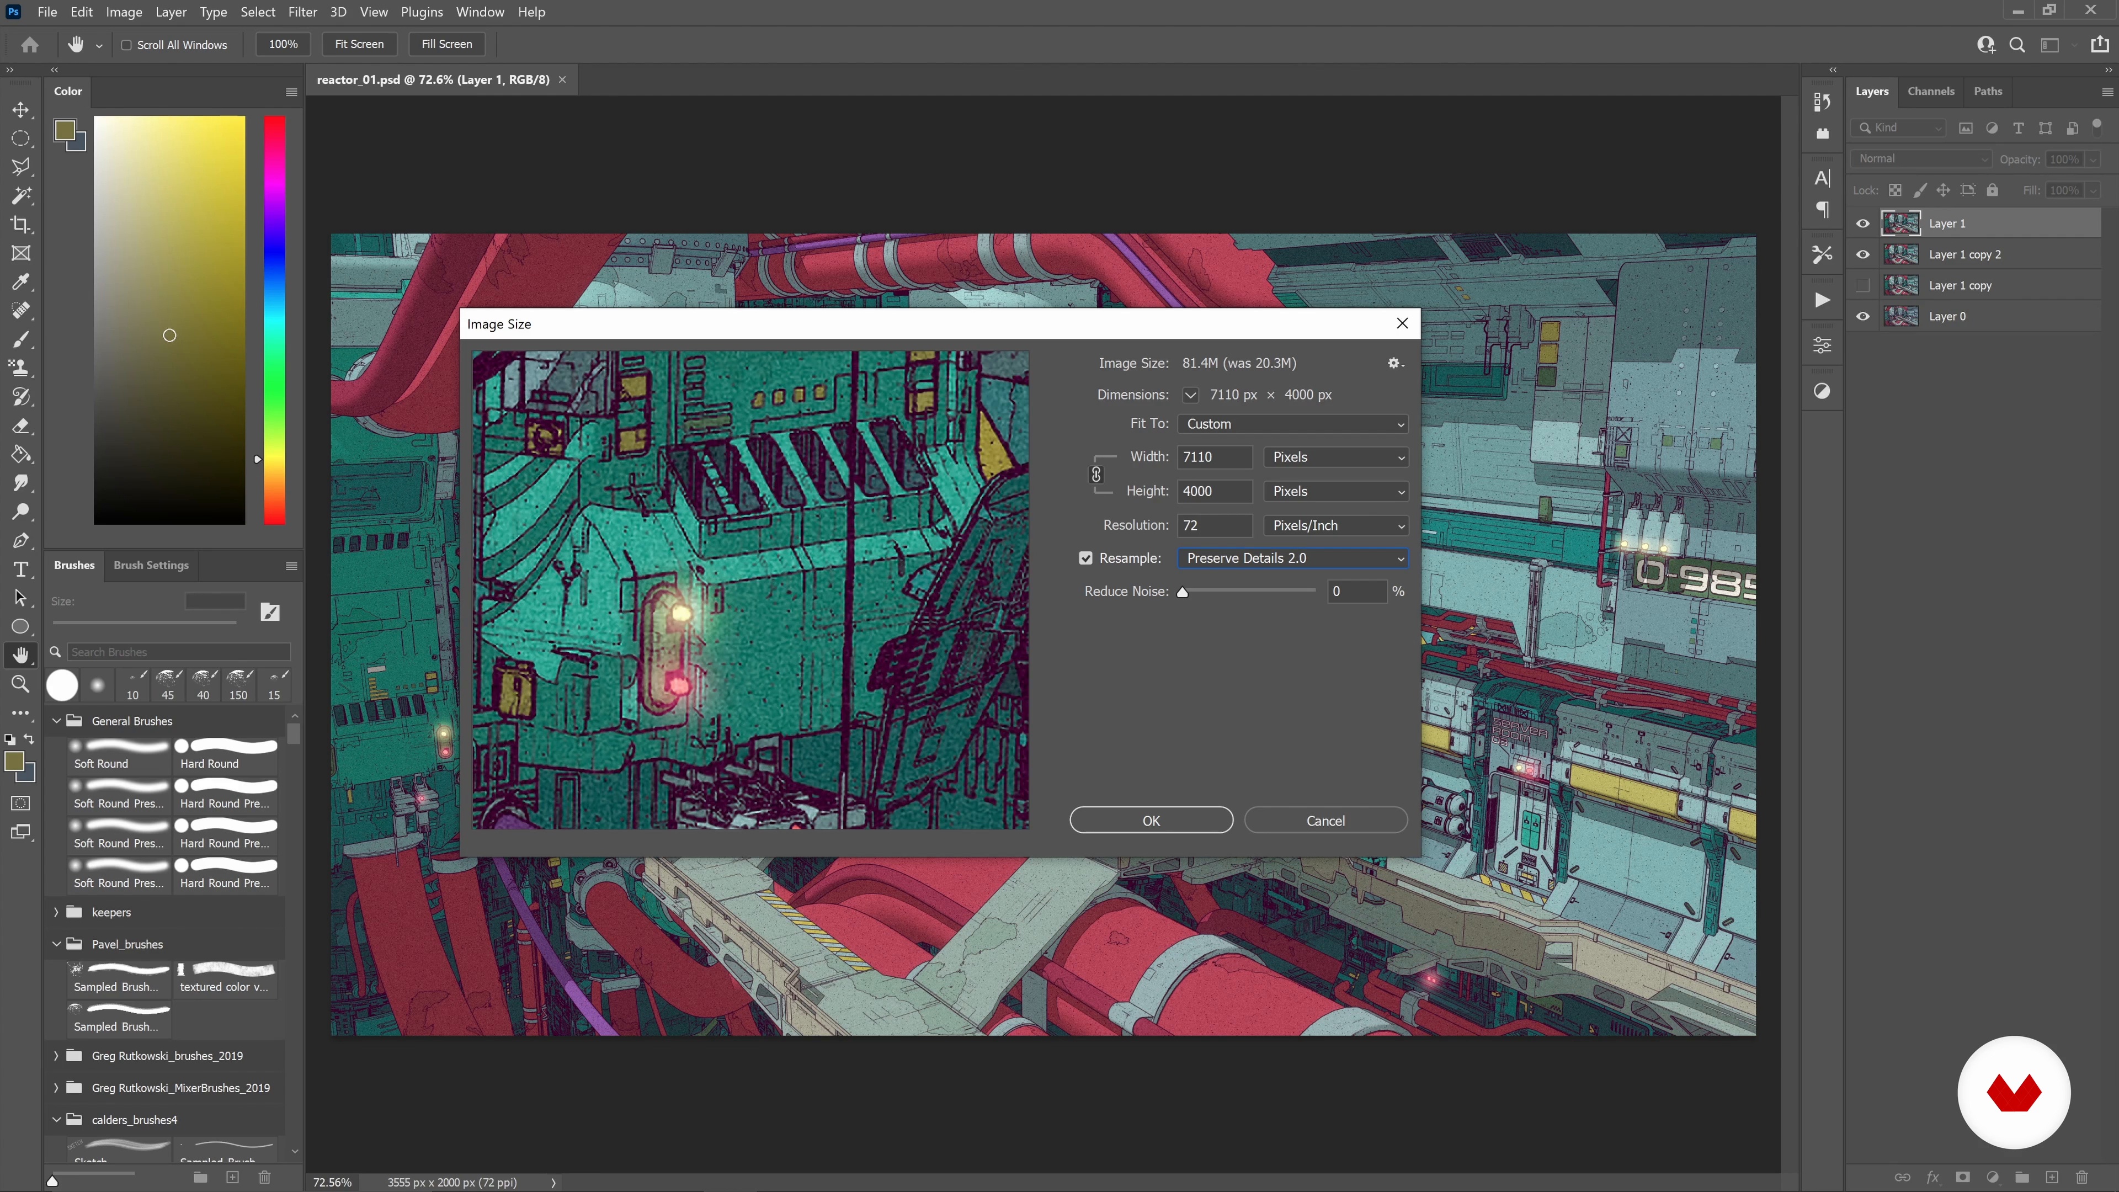Add layer mask from Layers panel footer
2119x1192 pixels.
(x=1963, y=1177)
